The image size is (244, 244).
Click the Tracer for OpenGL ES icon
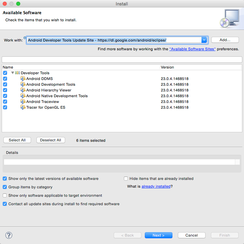23,107
